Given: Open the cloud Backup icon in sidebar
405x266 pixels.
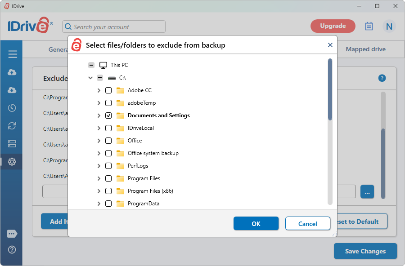Looking at the screenshot, I should [12, 72].
